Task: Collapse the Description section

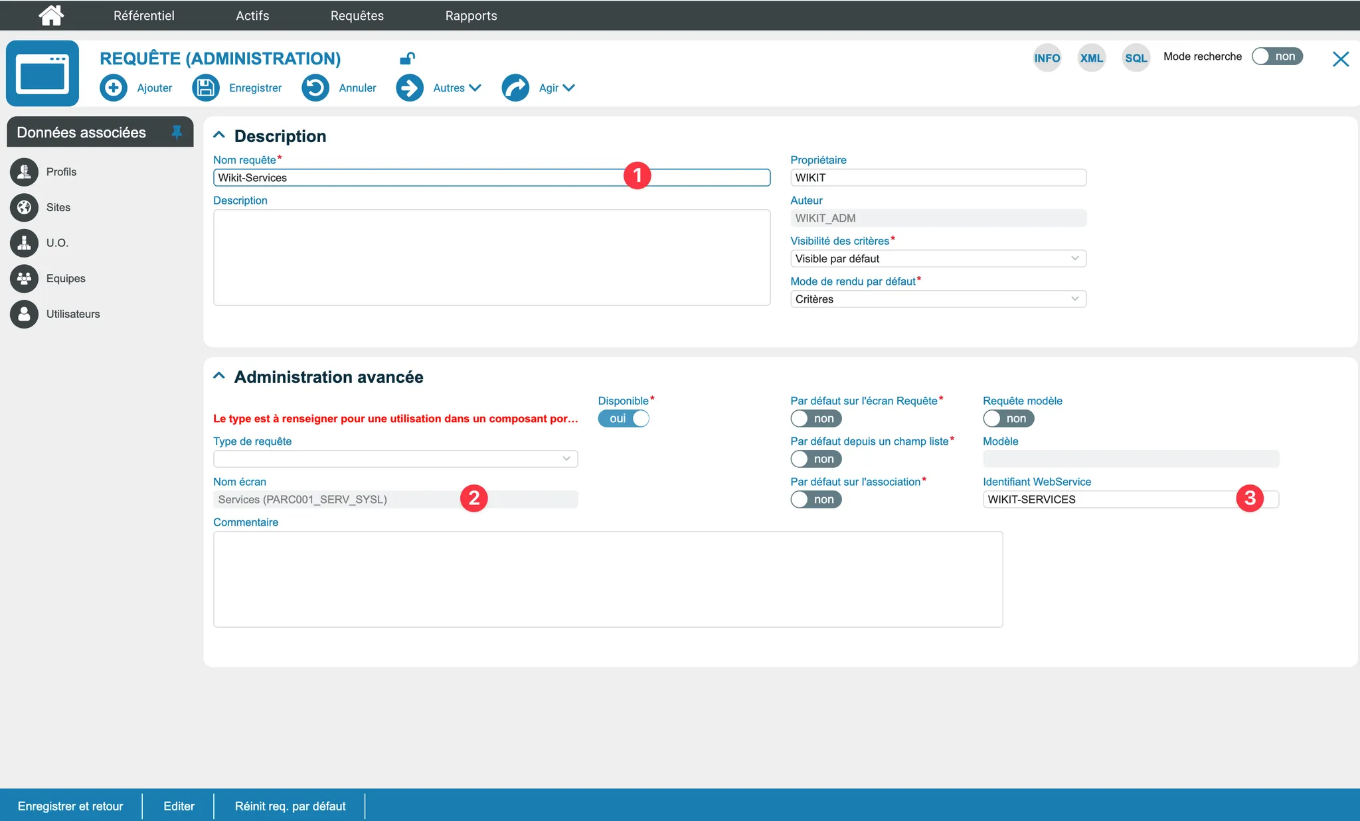Action: 219,135
